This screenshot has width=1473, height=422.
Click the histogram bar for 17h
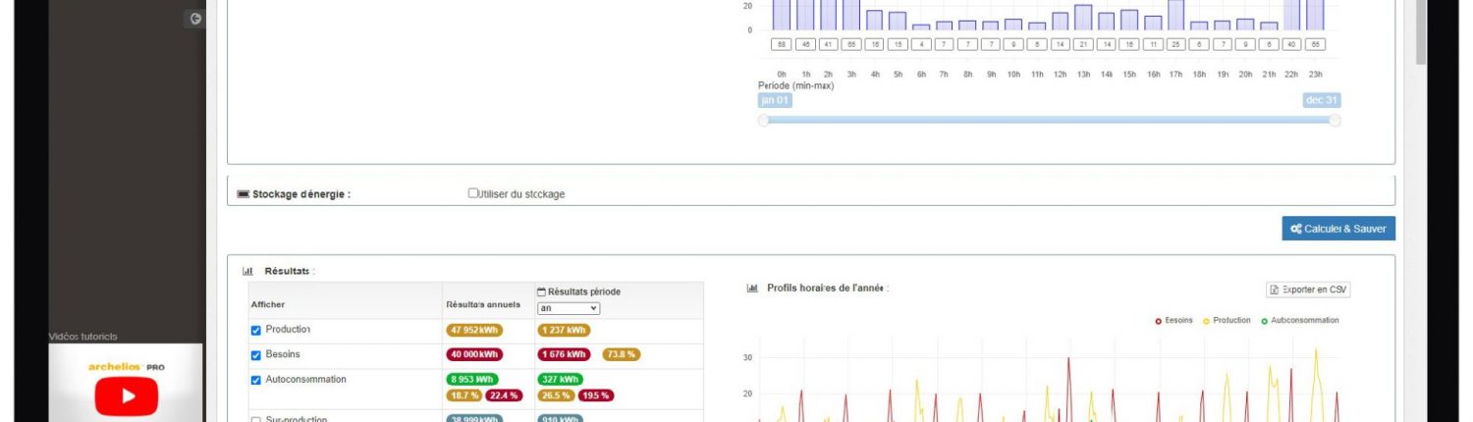1175,15
